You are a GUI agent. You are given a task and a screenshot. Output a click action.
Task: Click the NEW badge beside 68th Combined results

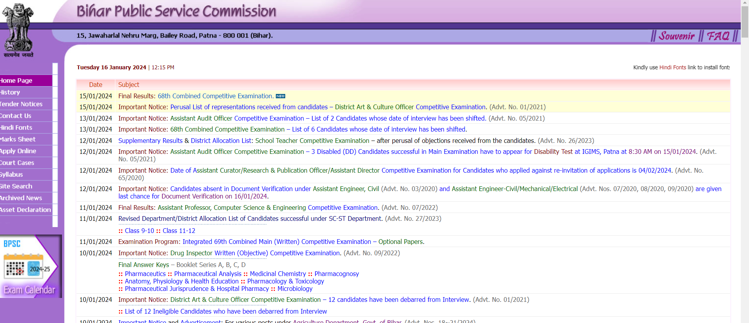click(x=281, y=96)
